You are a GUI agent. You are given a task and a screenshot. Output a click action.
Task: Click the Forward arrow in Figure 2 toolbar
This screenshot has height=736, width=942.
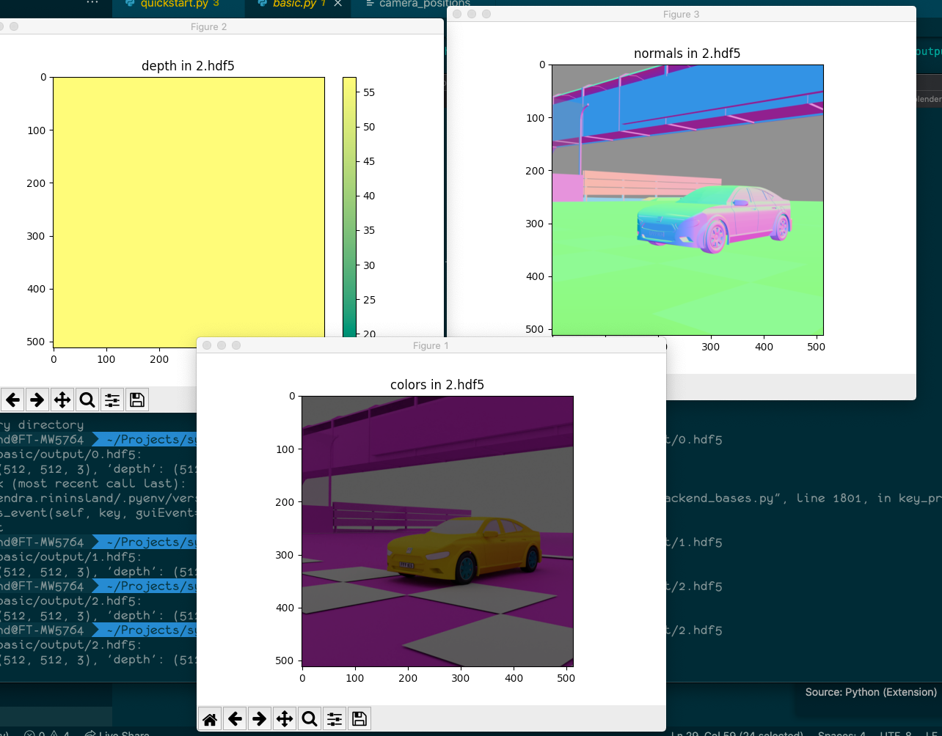pyautogui.click(x=37, y=400)
